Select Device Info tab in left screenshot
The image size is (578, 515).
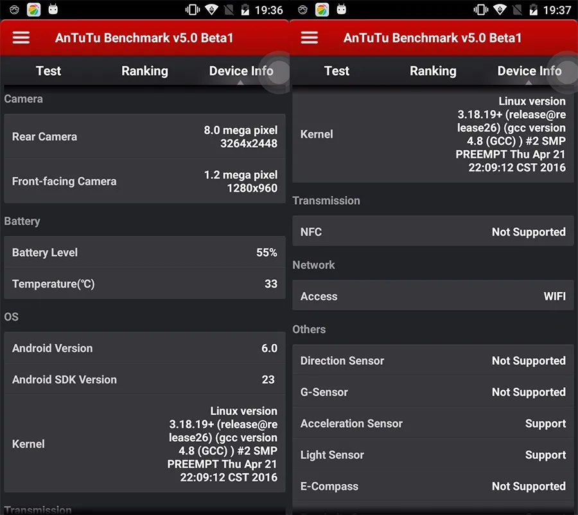pos(241,71)
